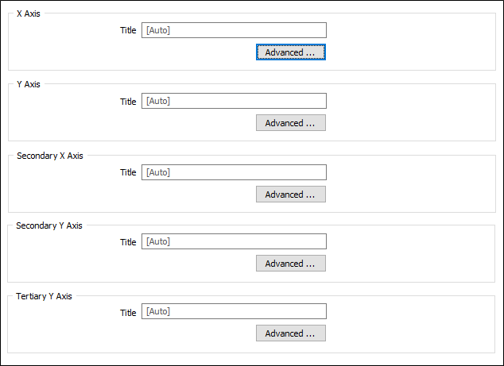Click the Secondary Y Axis group label
The width and height of the screenshot is (504, 366).
click(49, 225)
